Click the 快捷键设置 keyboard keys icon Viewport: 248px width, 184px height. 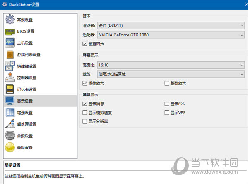[10, 66]
